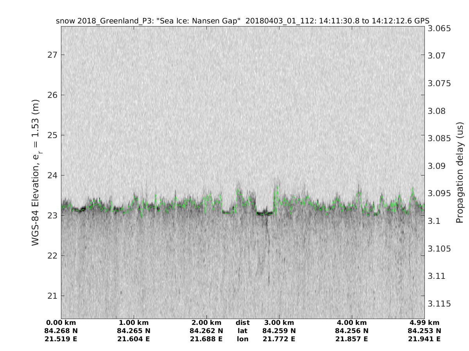Click the 3.115 propagation delay tick
This screenshot has width=469, height=351.
439,303
